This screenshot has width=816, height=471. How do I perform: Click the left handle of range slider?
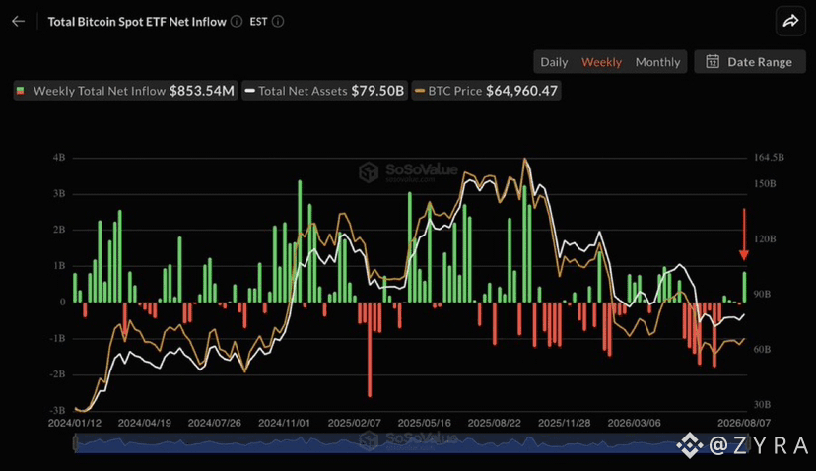coord(76,443)
